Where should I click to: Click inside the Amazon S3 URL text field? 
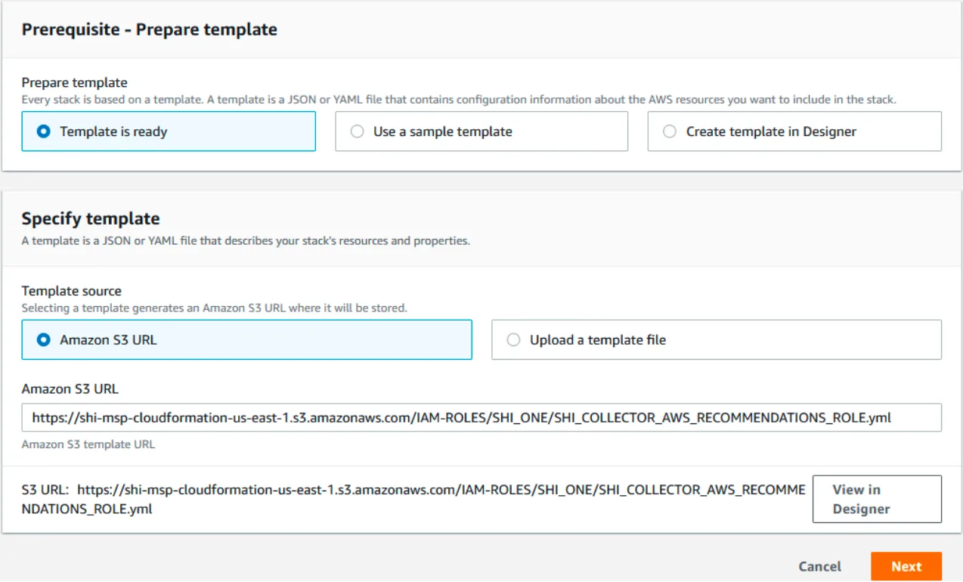(481, 417)
